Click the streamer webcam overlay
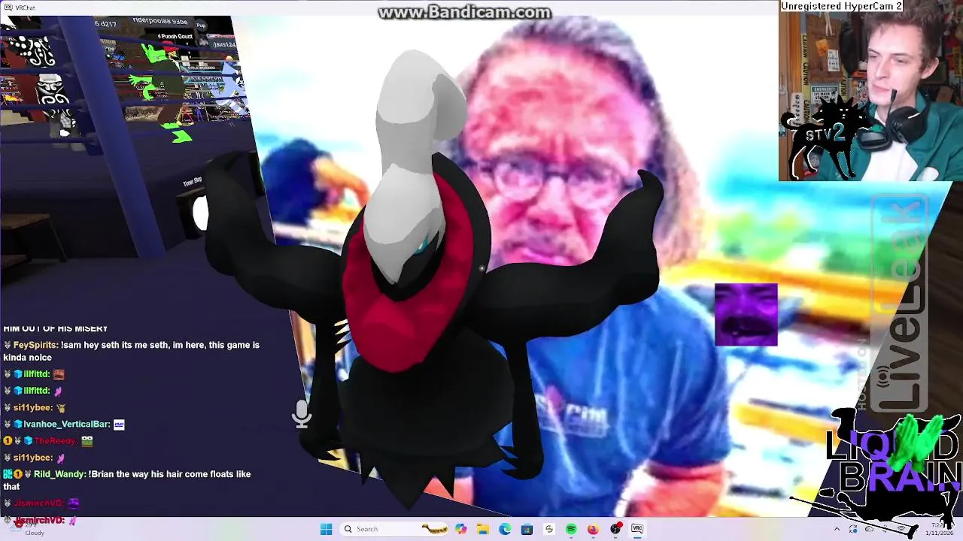Screen dimensions: 963x541 click(870, 91)
